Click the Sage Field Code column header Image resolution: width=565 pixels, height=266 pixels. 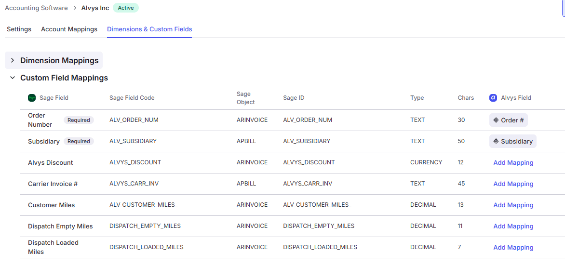132,98
